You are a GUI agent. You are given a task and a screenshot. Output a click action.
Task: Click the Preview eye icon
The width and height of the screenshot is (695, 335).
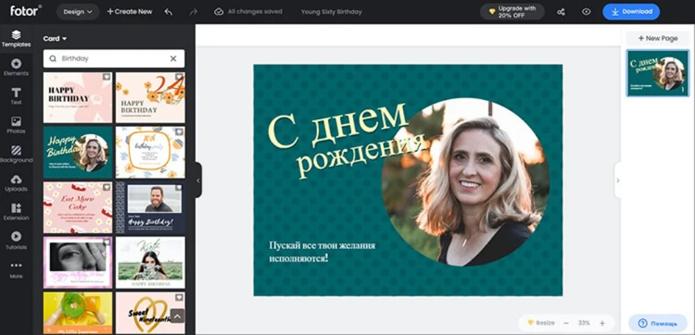pyautogui.click(x=586, y=12)
